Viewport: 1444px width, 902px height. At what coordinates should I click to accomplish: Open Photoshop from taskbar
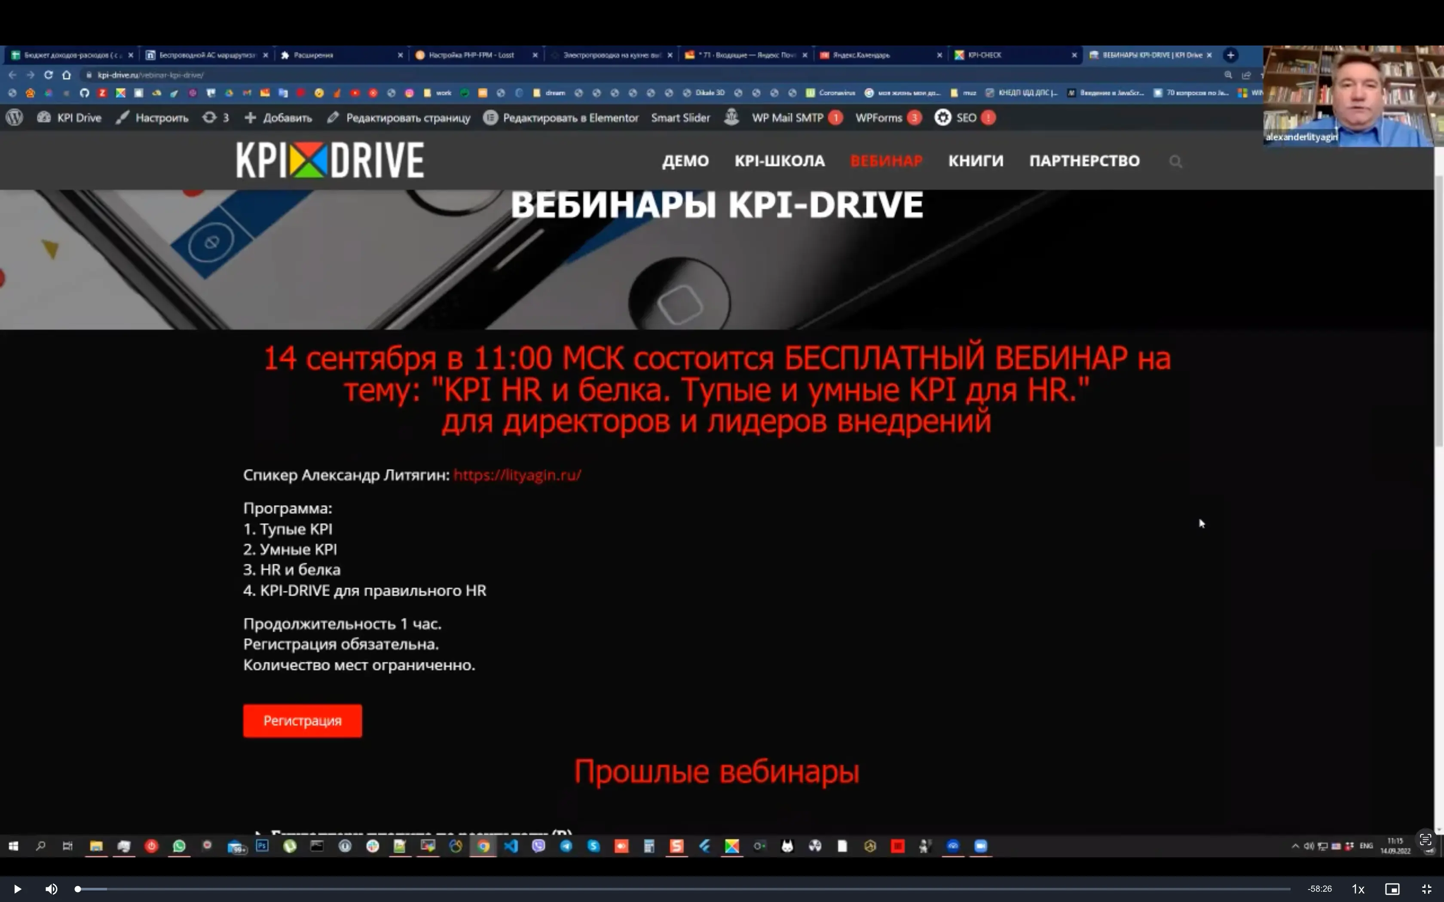click(262, 846)
